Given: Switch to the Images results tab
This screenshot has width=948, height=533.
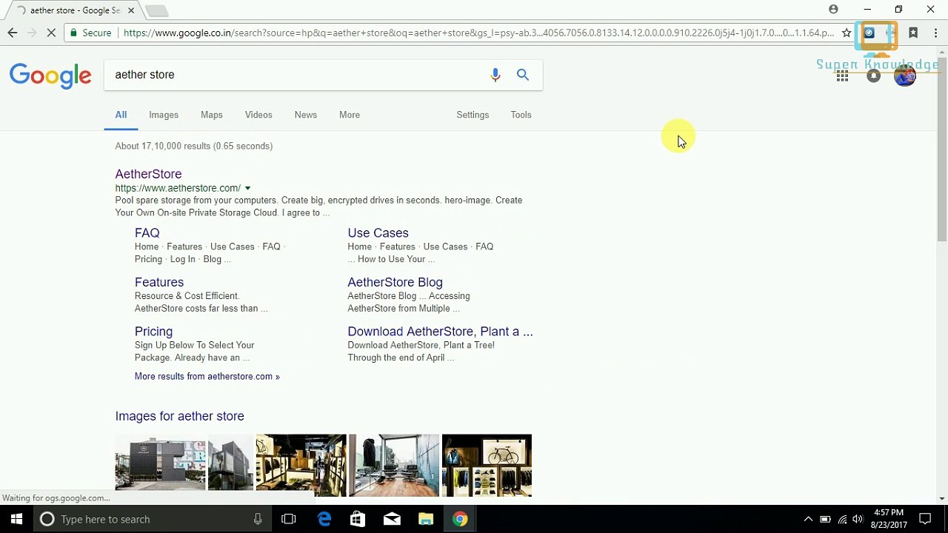Looking at the screenshot, I should click(164, 115).
